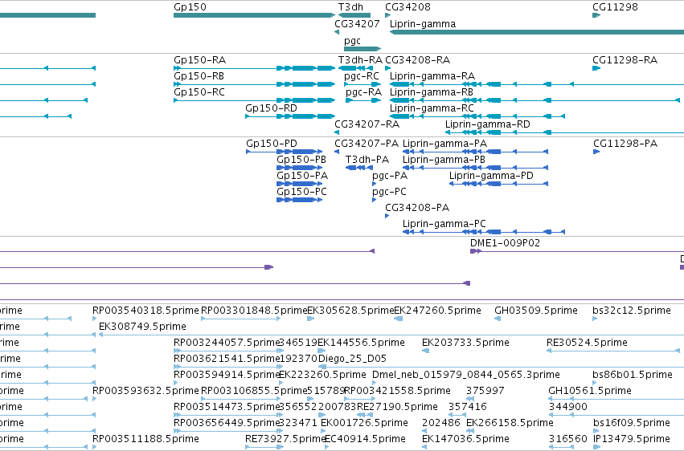Image resolution: width=684 pixels, height=451 pixels.
Task: Select the CG34207 gene label
Action: click(x=357, y=24)
